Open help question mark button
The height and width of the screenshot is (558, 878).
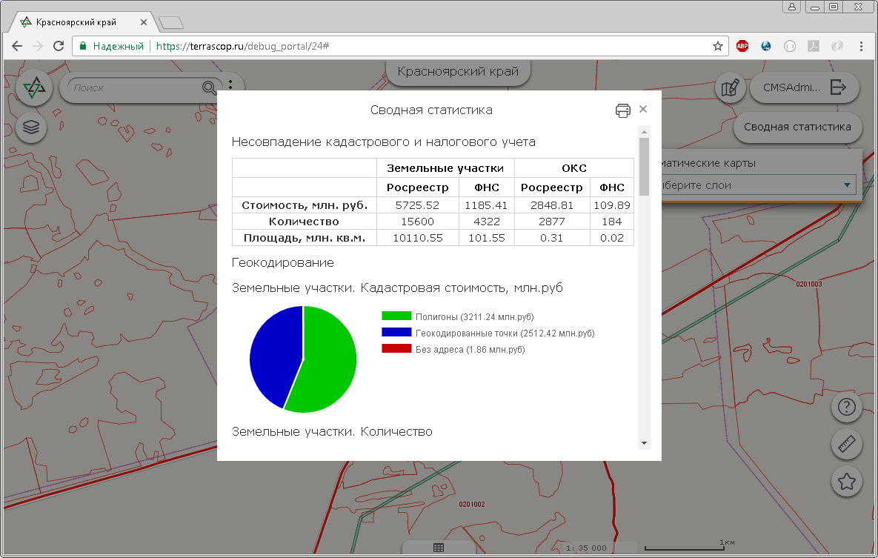846,407
